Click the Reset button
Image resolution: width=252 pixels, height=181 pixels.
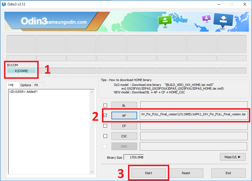186,173
